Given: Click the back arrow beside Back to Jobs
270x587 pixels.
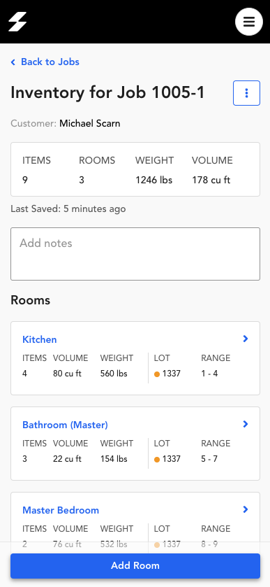Looking at the screenshot, I should pos(13,62).
